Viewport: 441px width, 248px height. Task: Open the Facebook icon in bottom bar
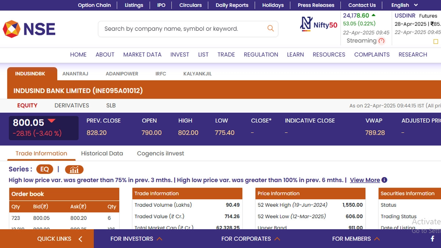point(433,239)
